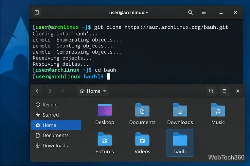Image resolution: width=250 pixels, height=166 pixels.
Task: Select the Videos folder icon
Action: pyautogui.click(x=142, y=139)
